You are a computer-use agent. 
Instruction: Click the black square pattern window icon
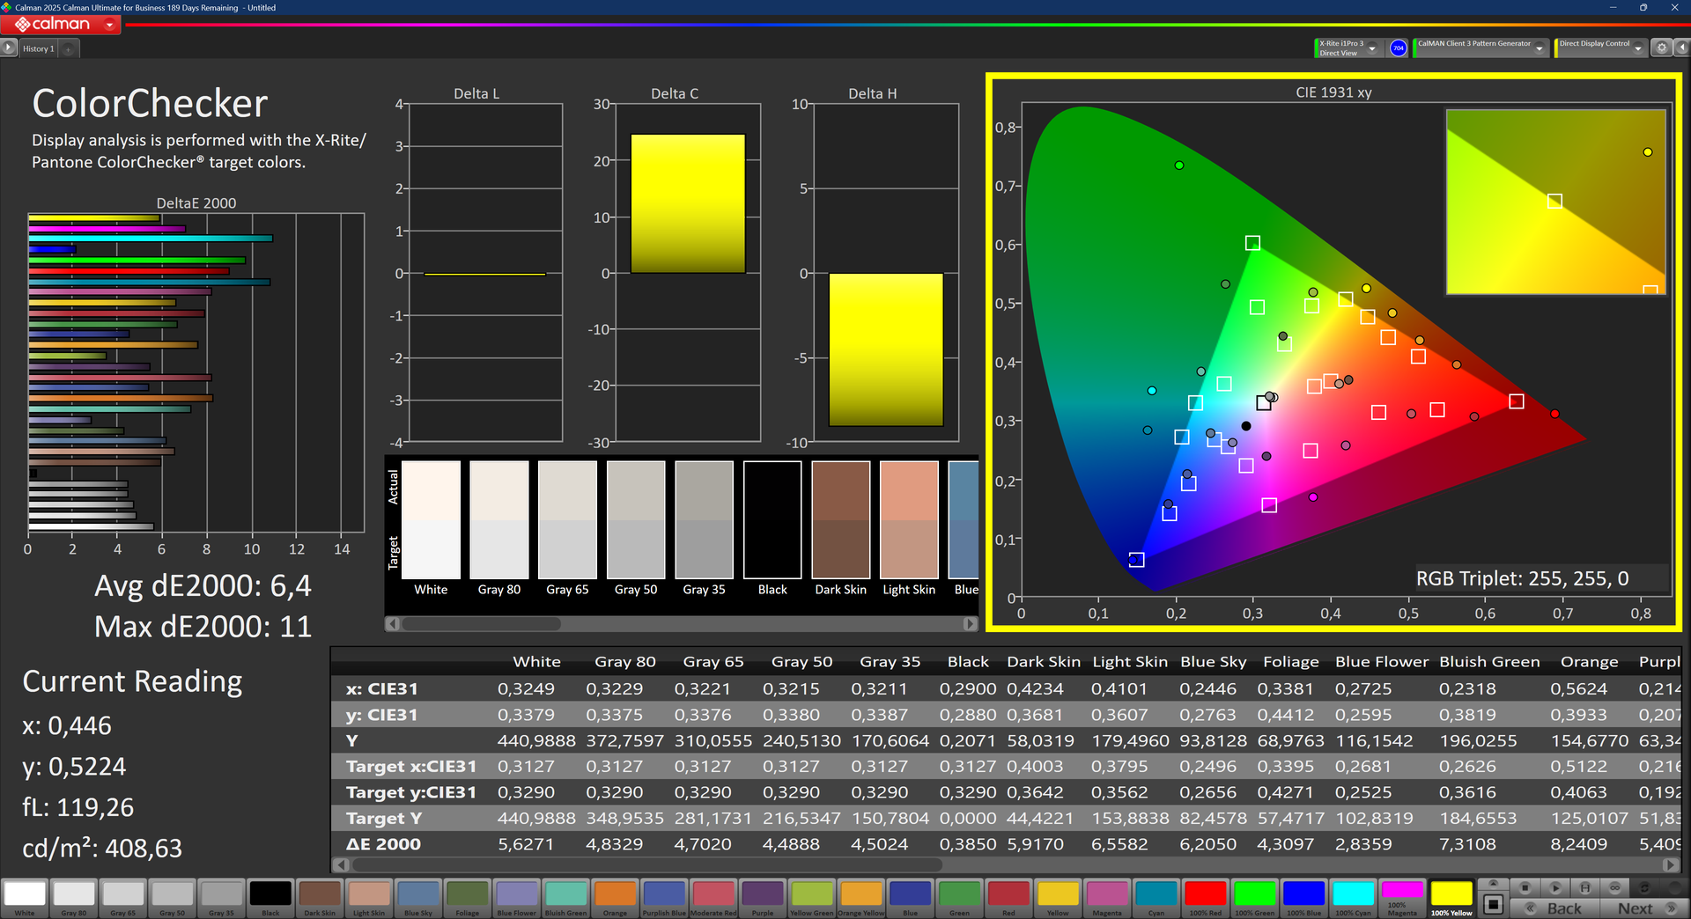point(1493,904)
